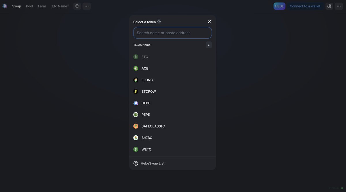This screenshot has width=346, height=192.
Task: Click the HebeSwap logo icon
Action: click(5, 6)
